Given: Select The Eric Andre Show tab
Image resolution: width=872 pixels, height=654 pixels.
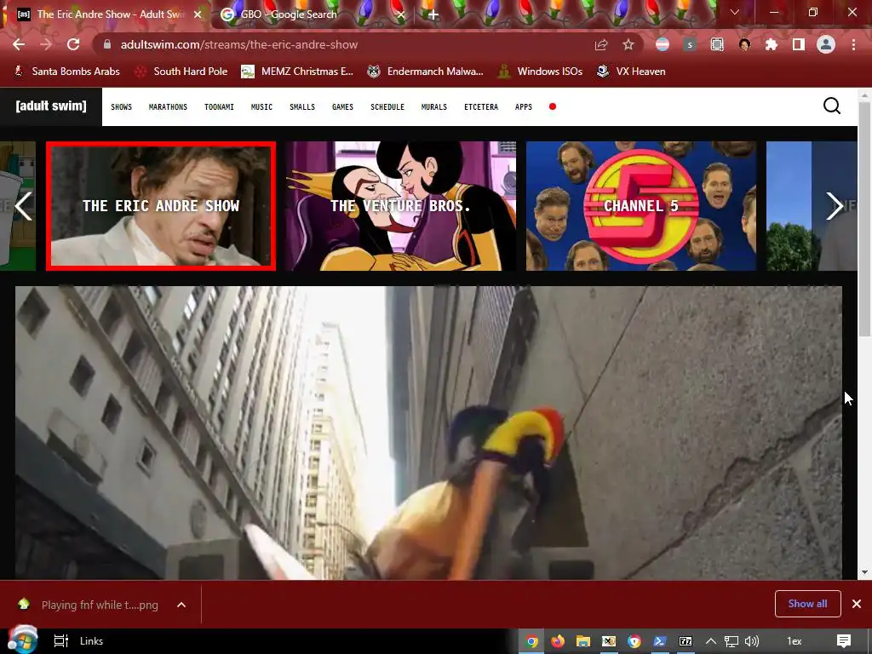Looking at the screenshot, I should 110,14.
